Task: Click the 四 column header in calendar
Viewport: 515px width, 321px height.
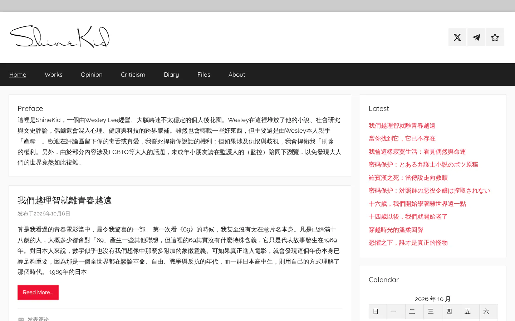Action: pyautogui.click(x=451, y=312)
